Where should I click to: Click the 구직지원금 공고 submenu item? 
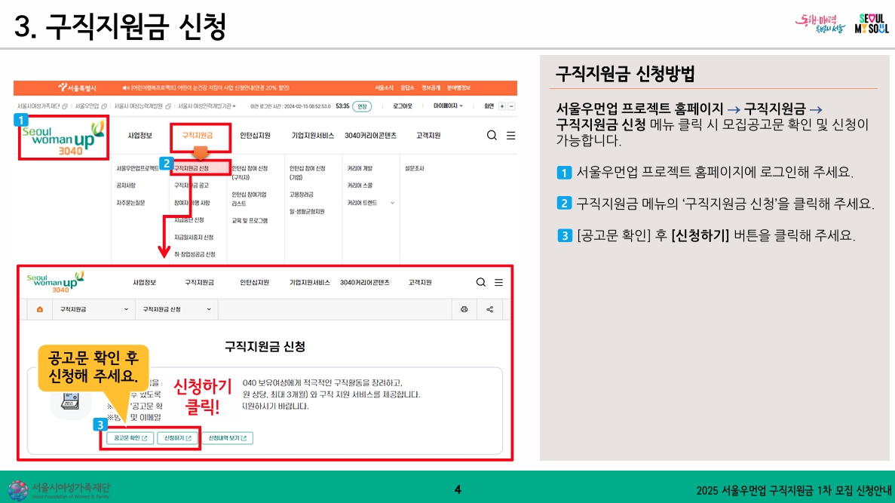[192, 186]
